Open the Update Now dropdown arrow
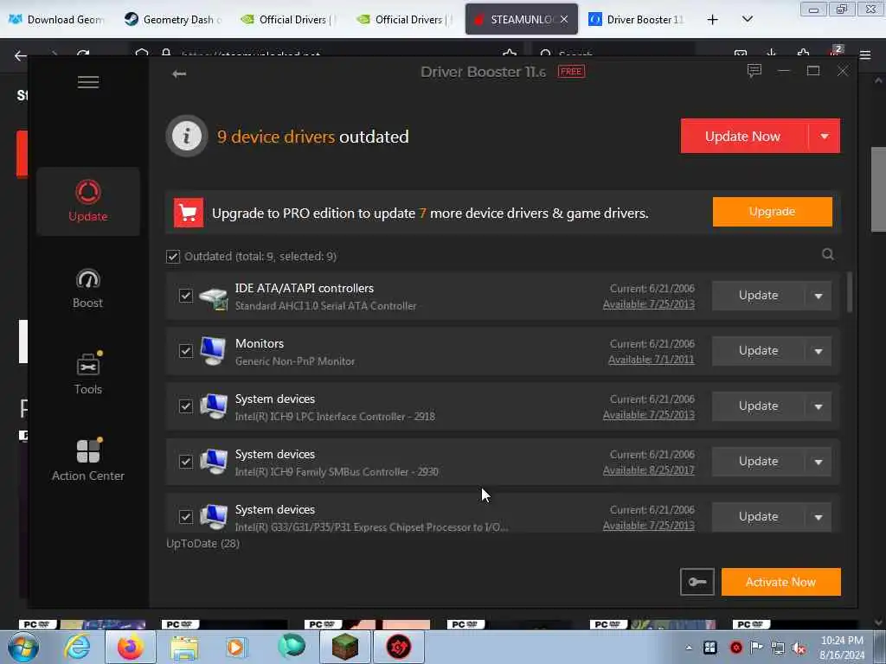Viewport: 886px width, 664px height. click(x=825, y=136)
